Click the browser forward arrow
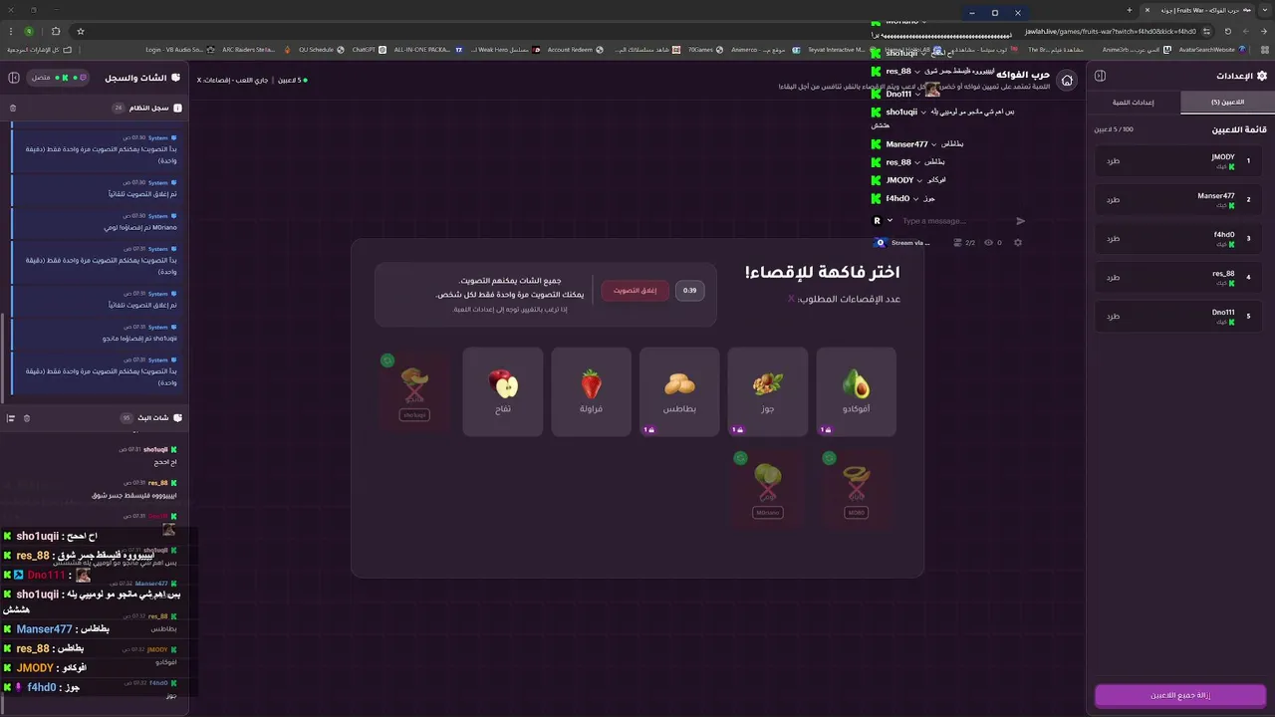 point(1247,31)
